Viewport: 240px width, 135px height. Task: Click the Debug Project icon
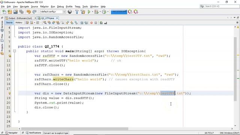pos(96,12)
